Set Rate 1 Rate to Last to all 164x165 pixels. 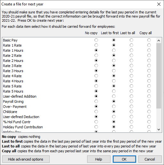coord(131,45)
